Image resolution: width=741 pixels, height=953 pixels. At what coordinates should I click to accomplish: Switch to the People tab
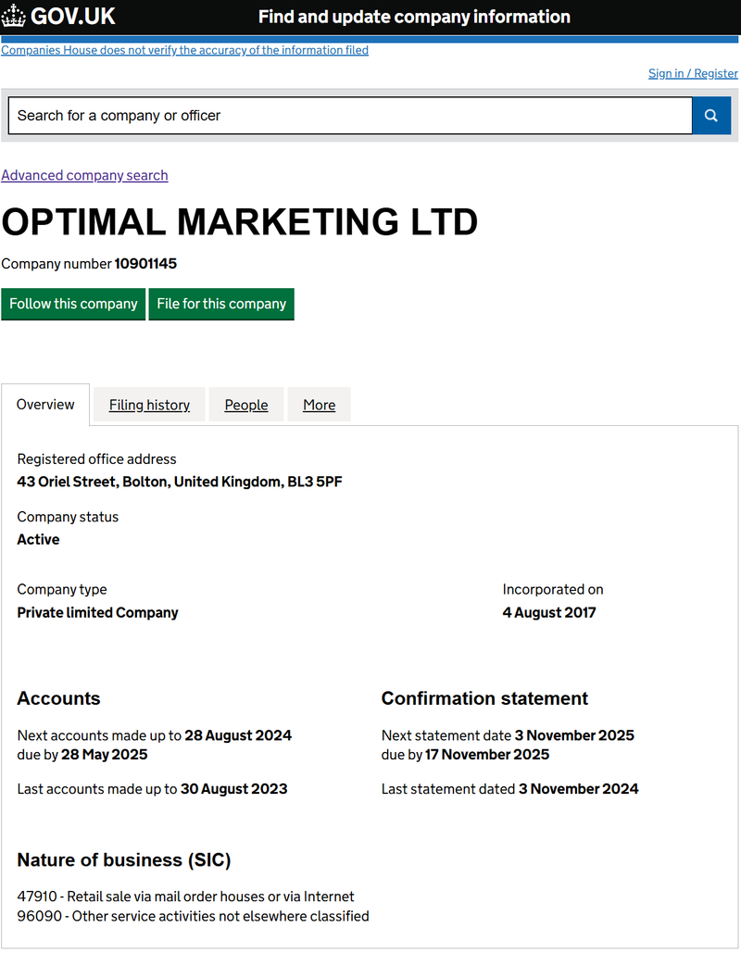point(246,405)
